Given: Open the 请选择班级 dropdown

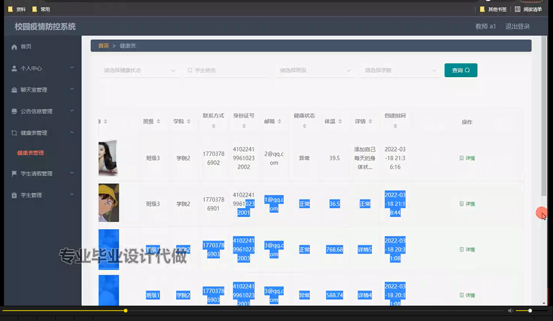Looking at the screenshot, I should [314, 70].
